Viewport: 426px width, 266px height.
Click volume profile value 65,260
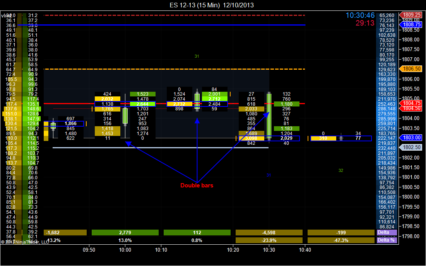point(387,15)
